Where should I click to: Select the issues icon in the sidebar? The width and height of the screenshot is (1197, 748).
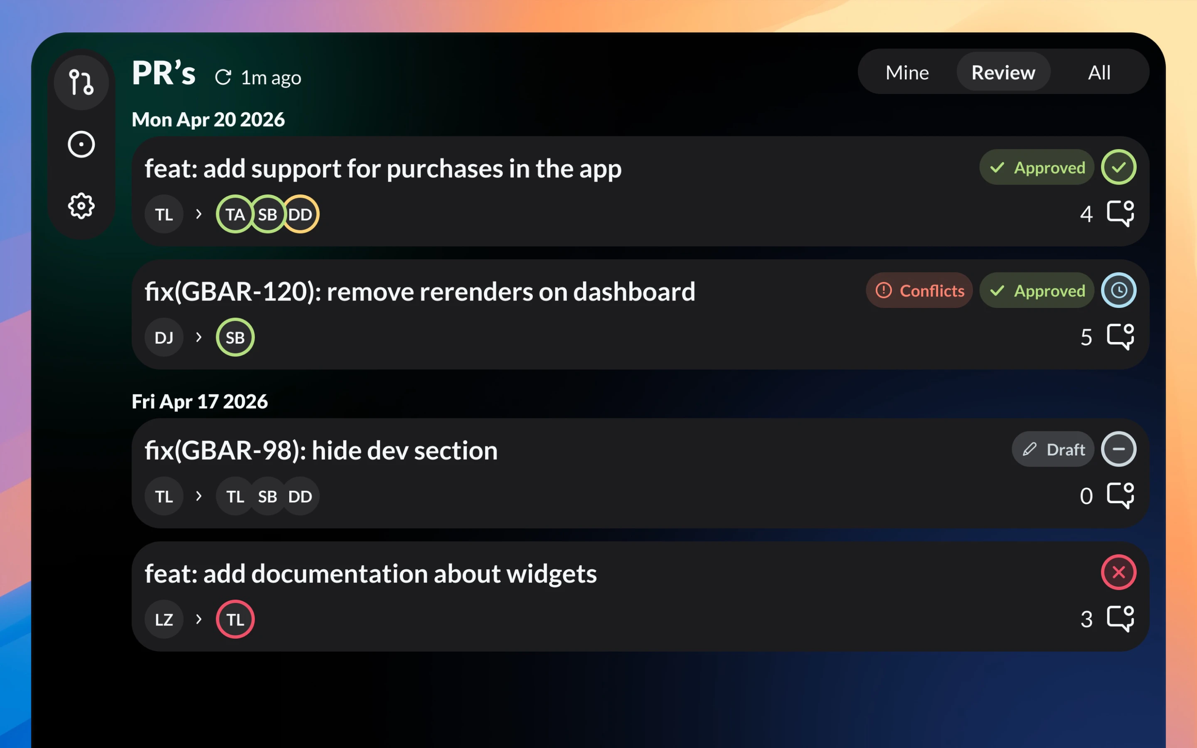[81, 144]
